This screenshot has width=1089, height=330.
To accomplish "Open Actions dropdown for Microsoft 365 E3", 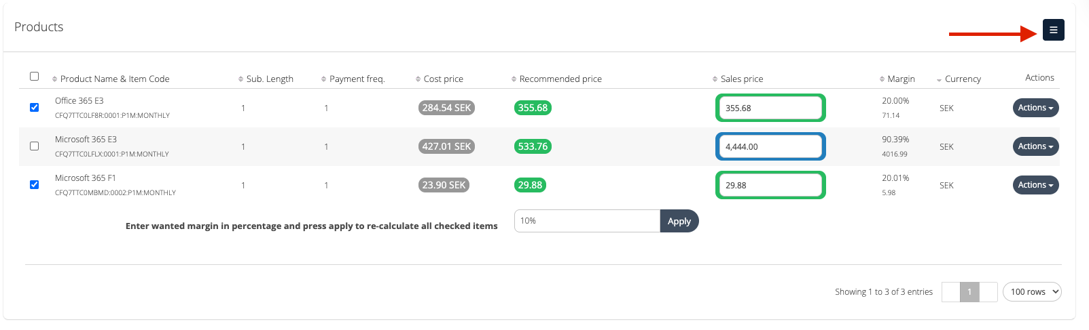I will (x=1035, y=146).
